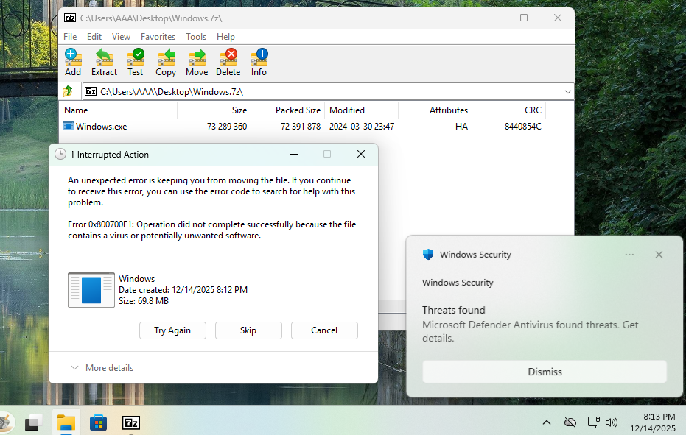Click the Threats found notification text
Image resolution: width=686 pixels, height=435 pixels.
[x=454, y=310]
